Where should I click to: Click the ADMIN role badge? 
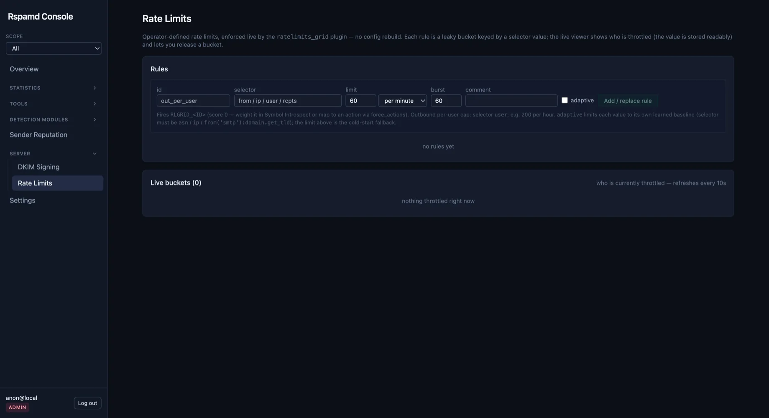click(18, 408)
